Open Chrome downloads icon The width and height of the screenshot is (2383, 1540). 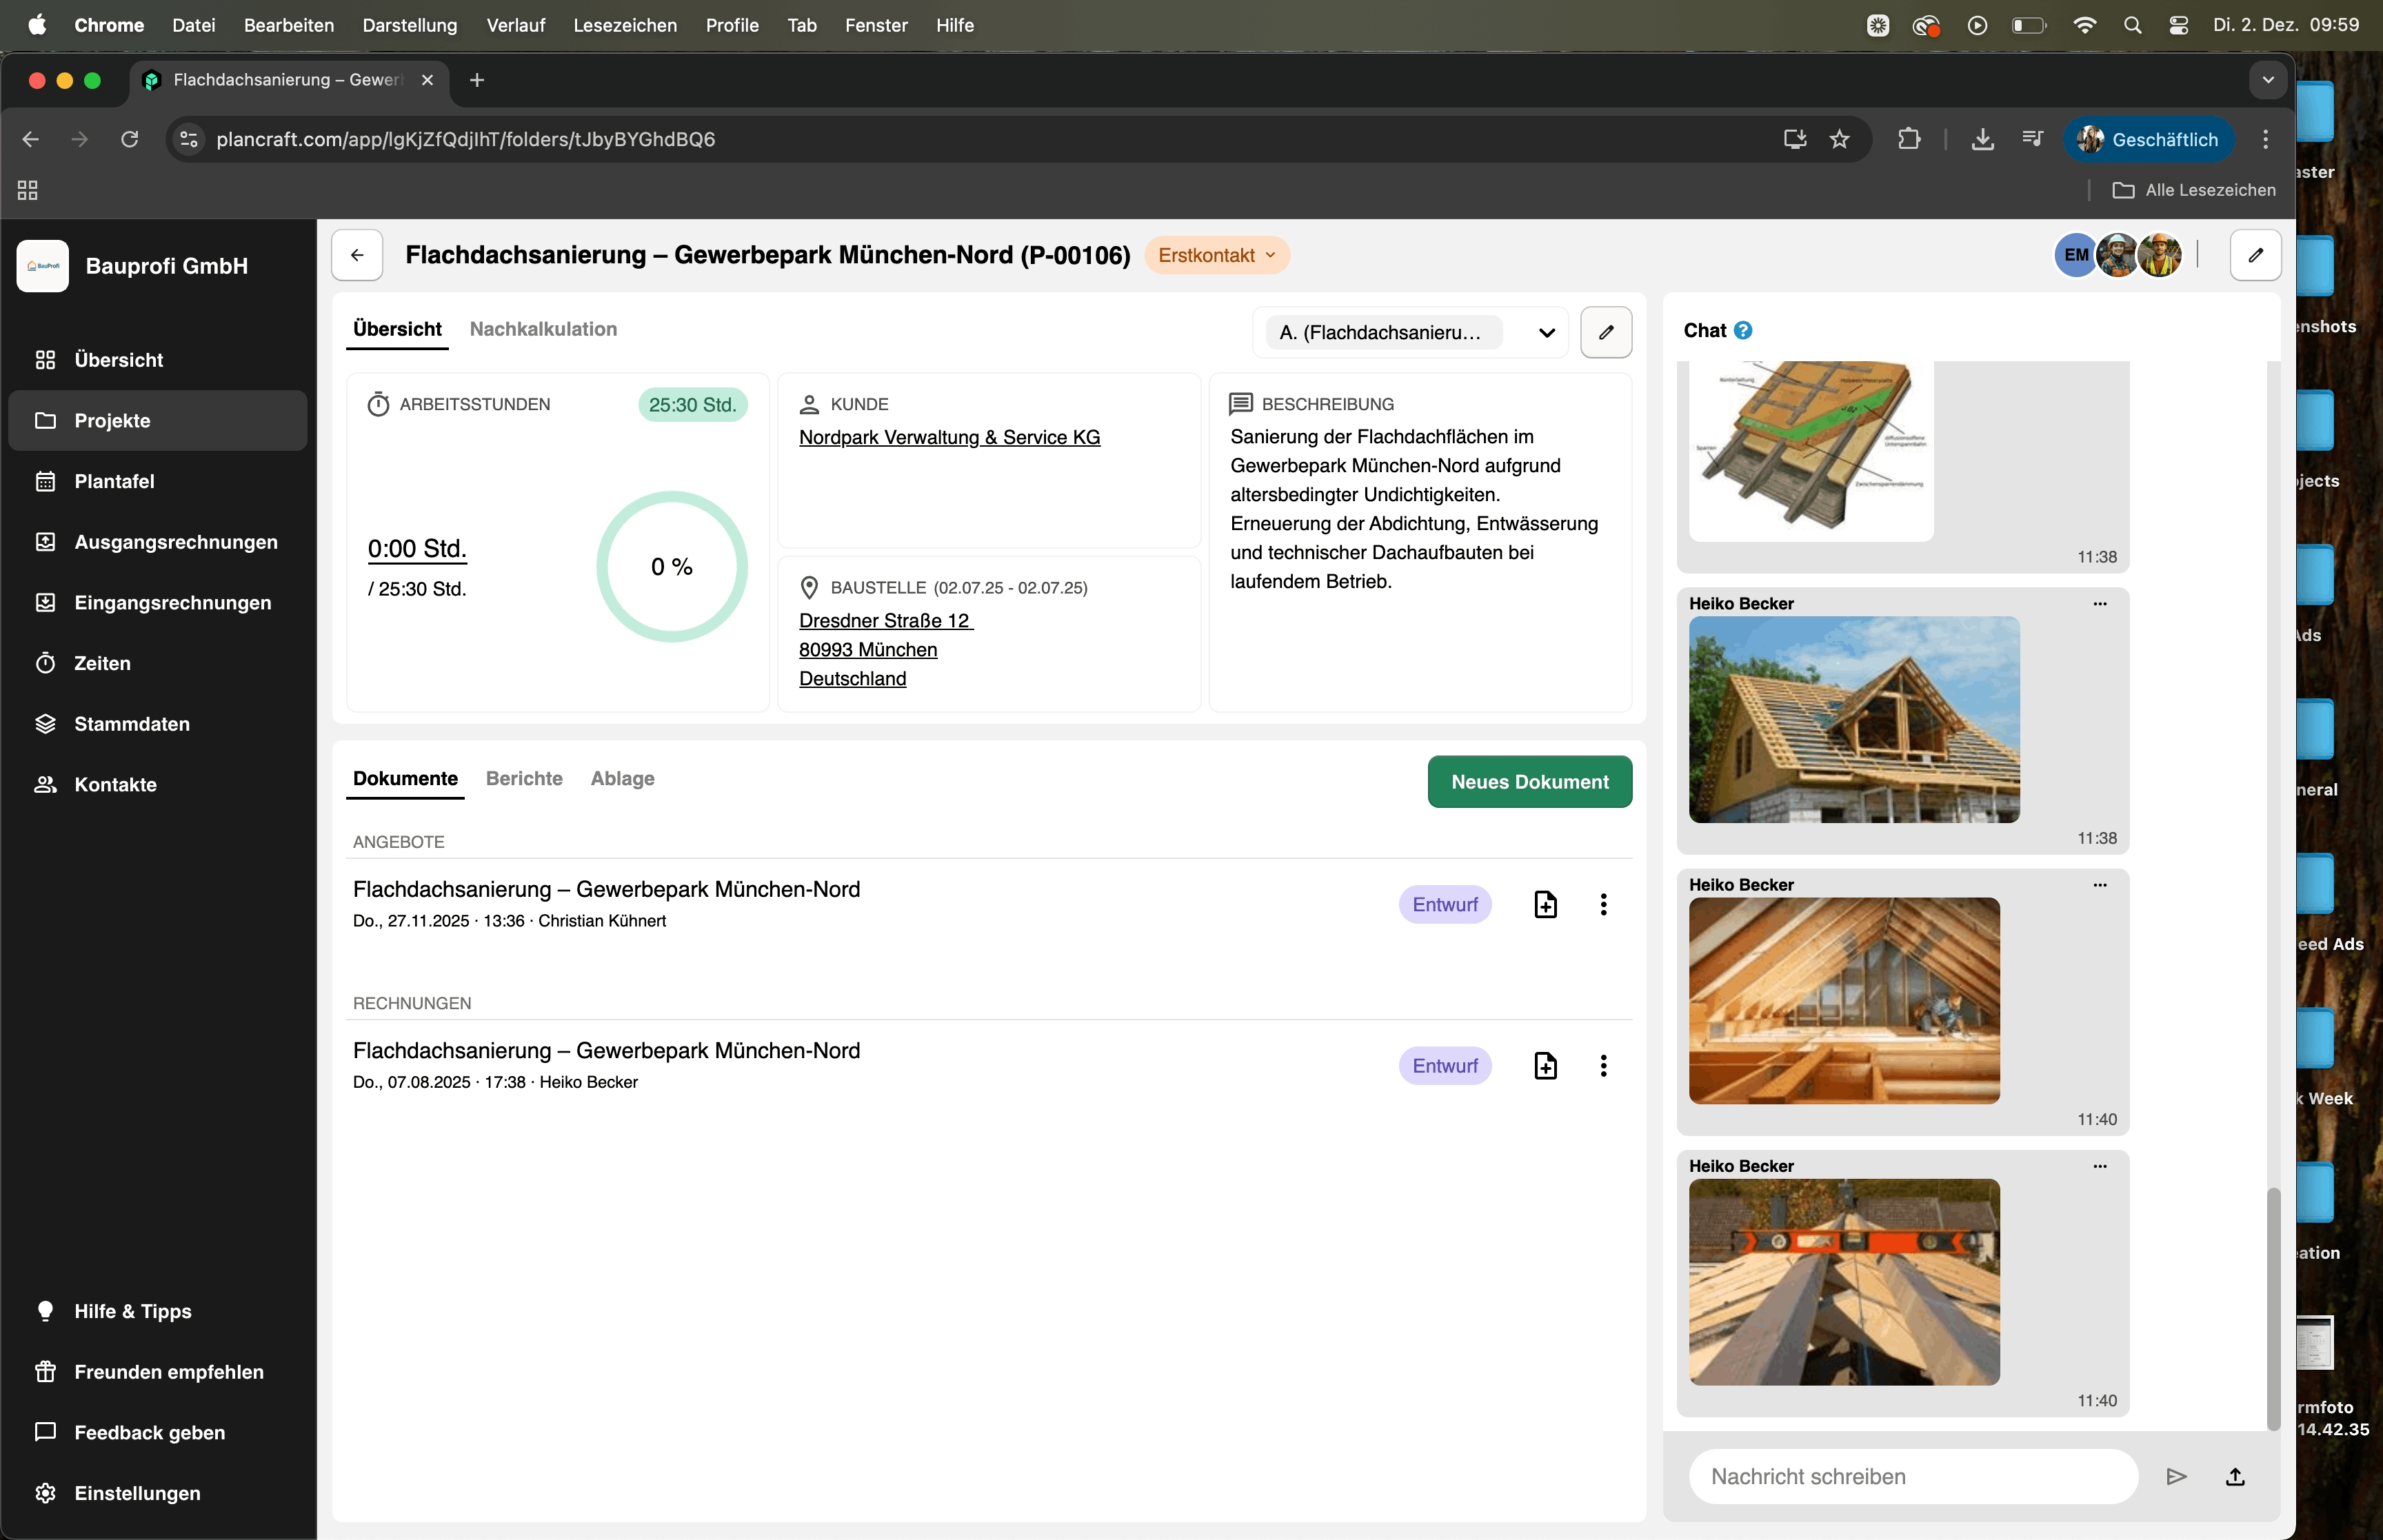(x=1982, y=139)
